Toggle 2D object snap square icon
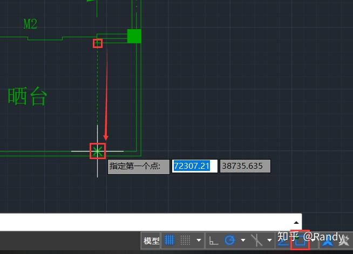 click(x=300, y=241)
